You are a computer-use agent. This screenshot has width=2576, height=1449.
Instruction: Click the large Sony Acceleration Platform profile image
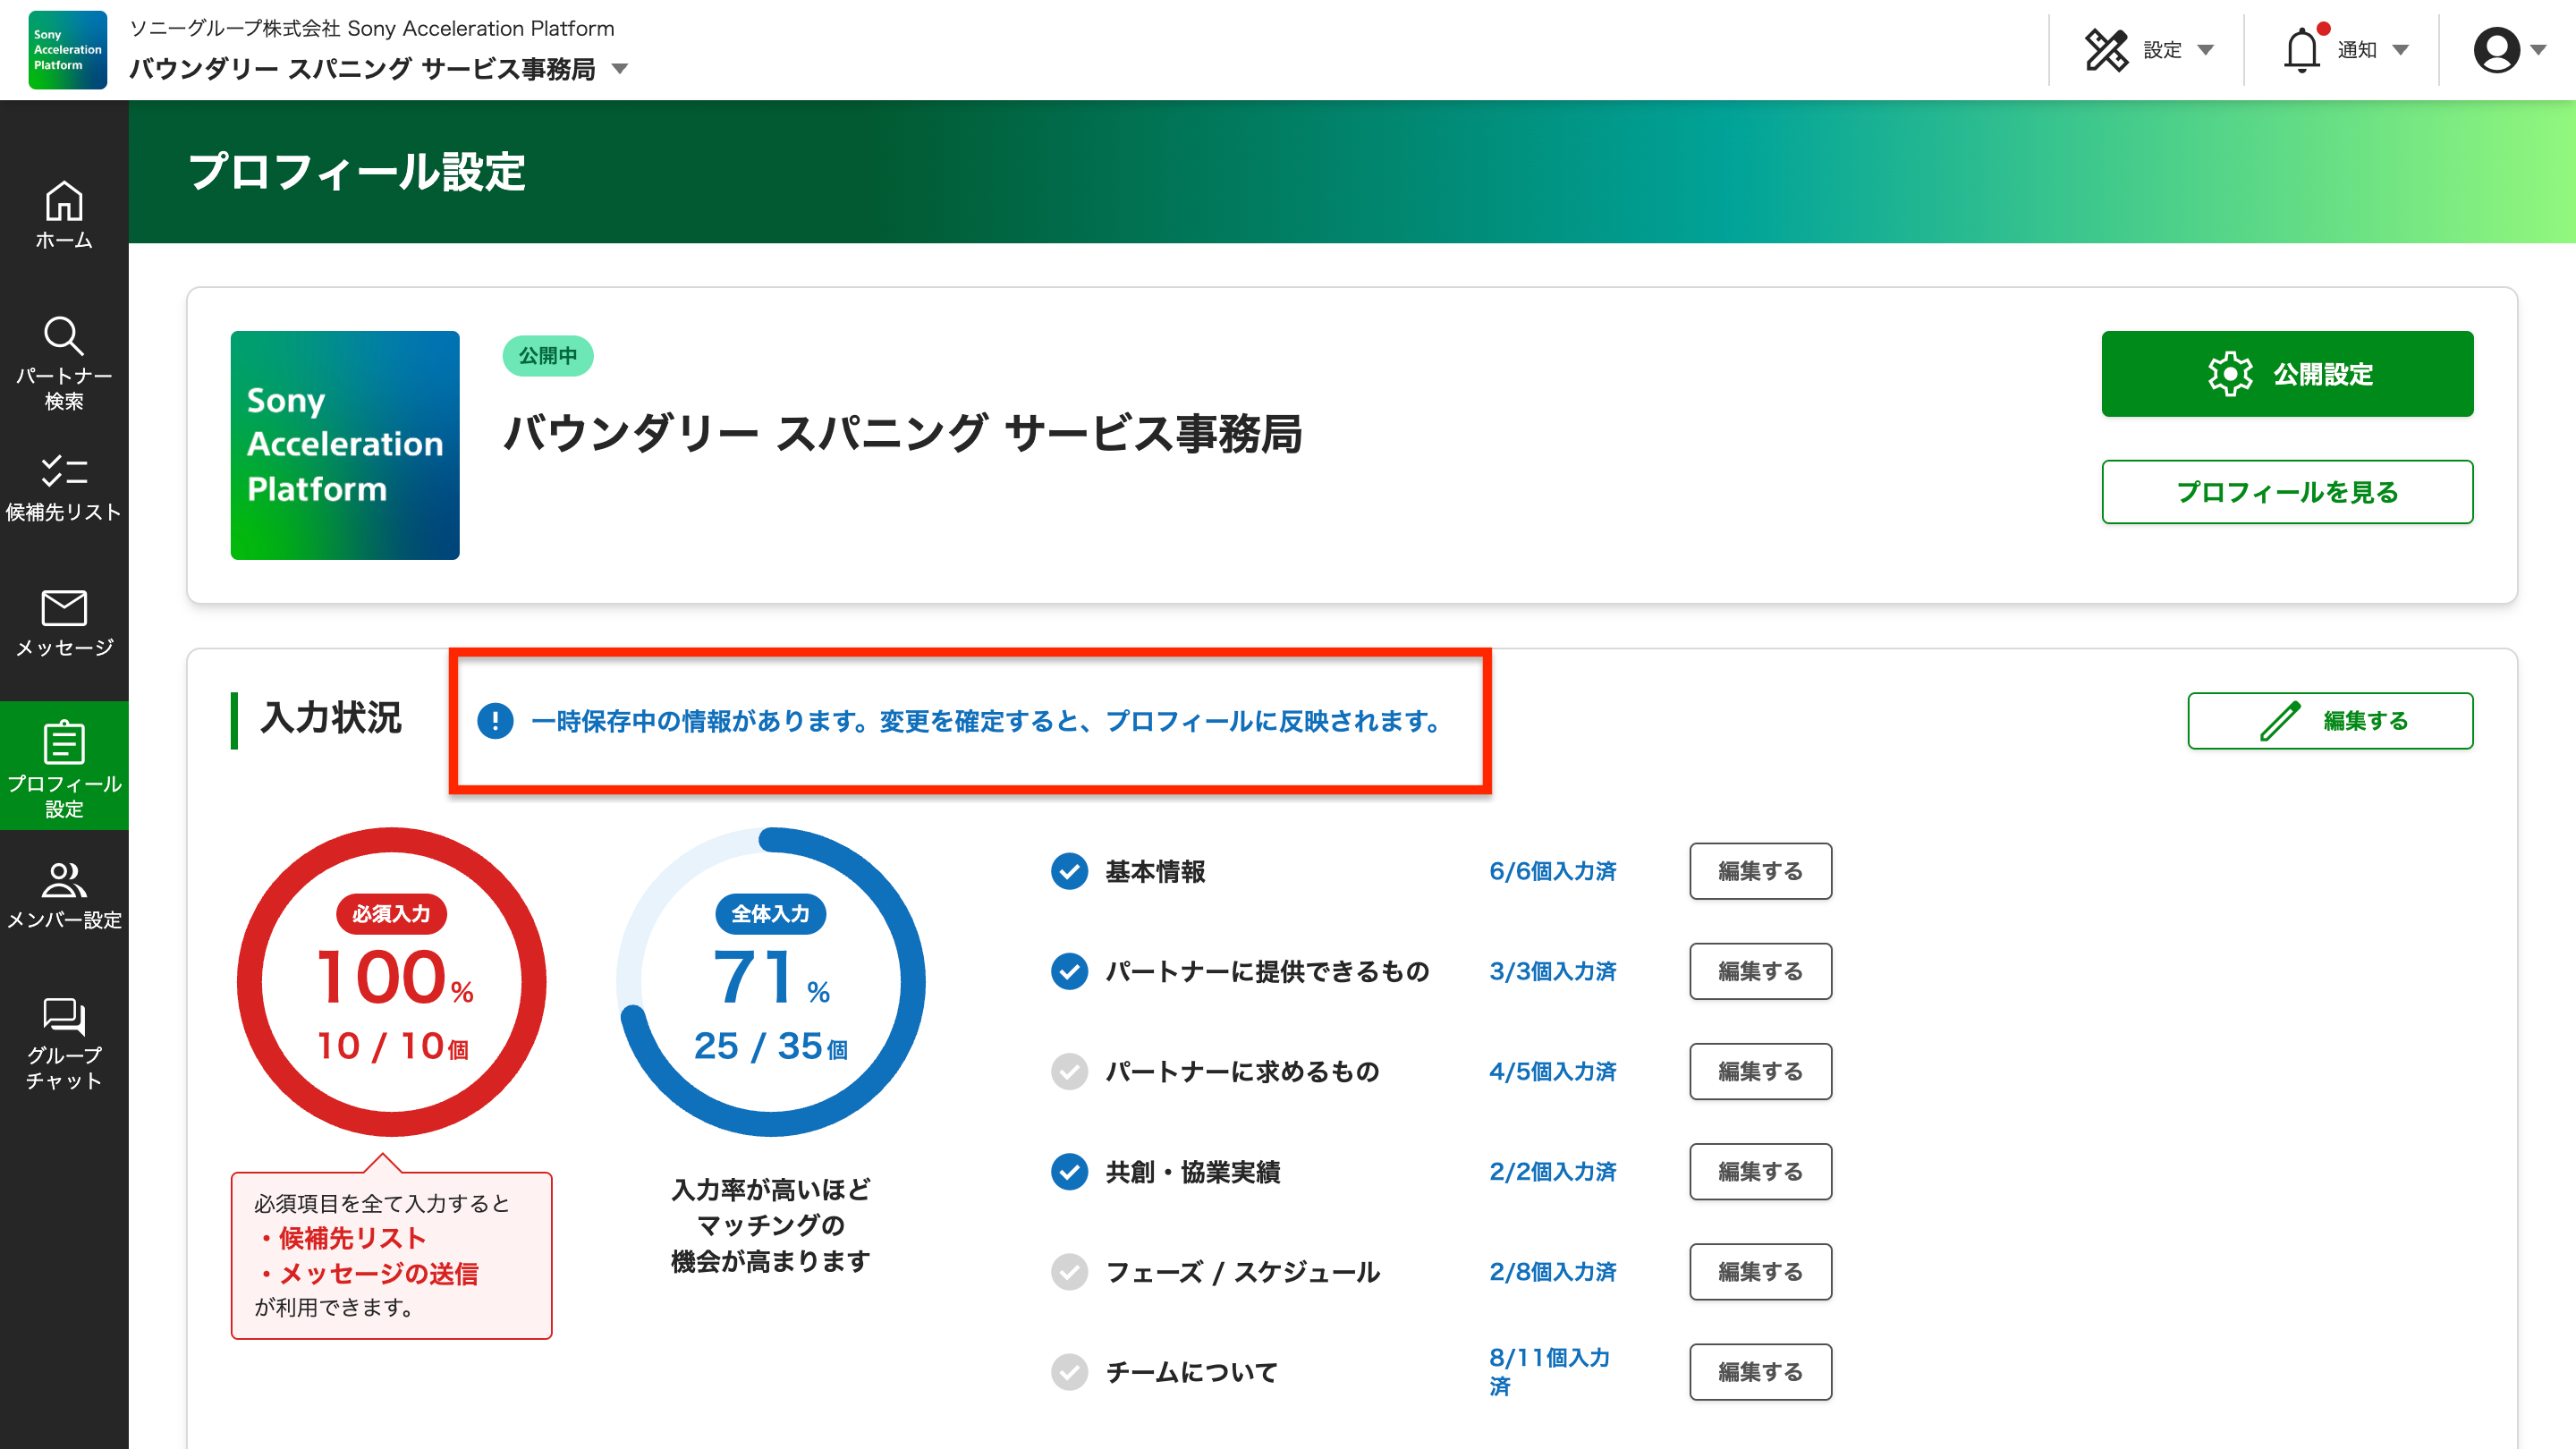345,445
